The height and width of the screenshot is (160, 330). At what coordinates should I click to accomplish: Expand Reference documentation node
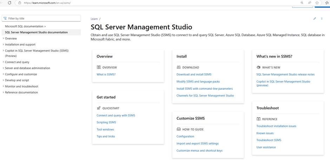click(3, 92)
